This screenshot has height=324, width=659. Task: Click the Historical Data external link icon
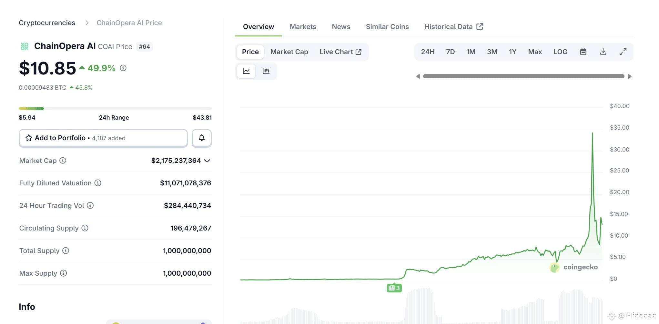480,26
